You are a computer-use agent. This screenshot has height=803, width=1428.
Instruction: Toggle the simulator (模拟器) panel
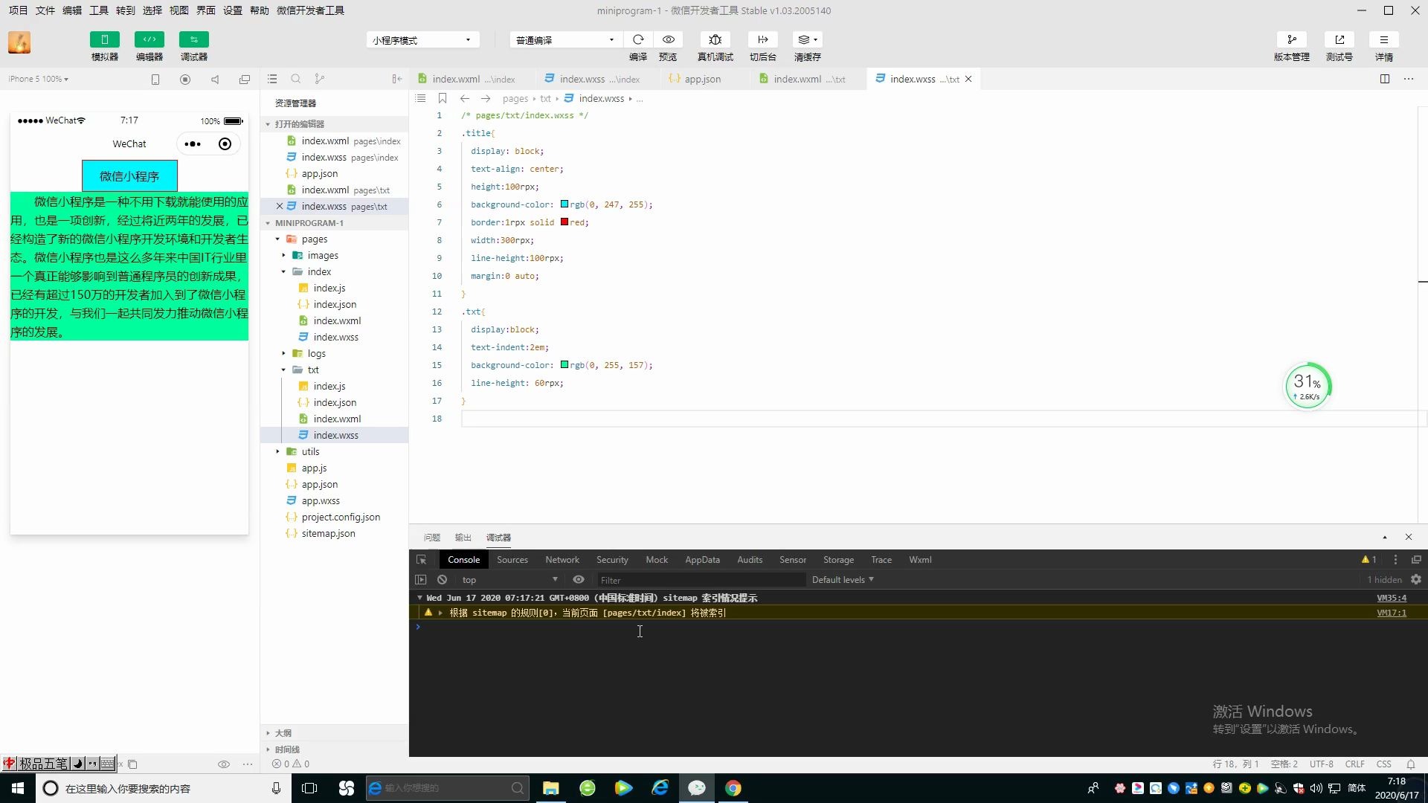(x=105, y=40)
